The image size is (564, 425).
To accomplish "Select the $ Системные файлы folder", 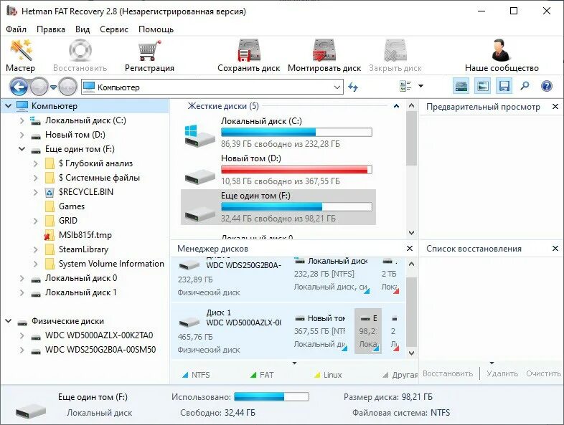I will pyautogui.click(x=99, y=178).
